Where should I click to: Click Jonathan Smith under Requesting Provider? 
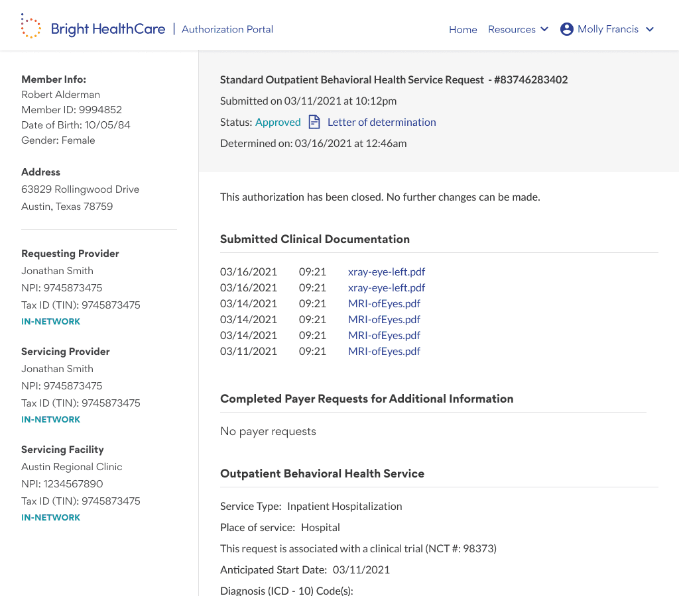click(57, 271)
